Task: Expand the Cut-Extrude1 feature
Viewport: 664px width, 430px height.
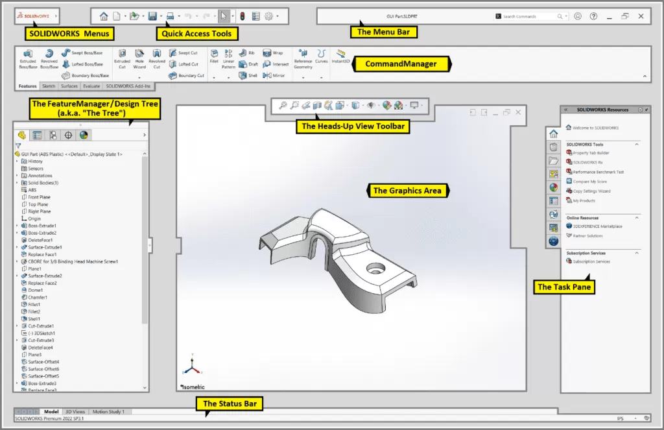Action: coord(18,326)
